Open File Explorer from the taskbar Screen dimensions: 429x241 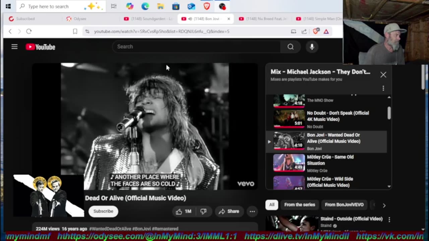click(160, 6)
